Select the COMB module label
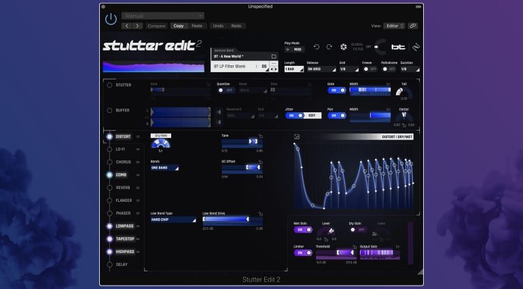This screenshot has width=523, height=289. (x=121, y=175)
